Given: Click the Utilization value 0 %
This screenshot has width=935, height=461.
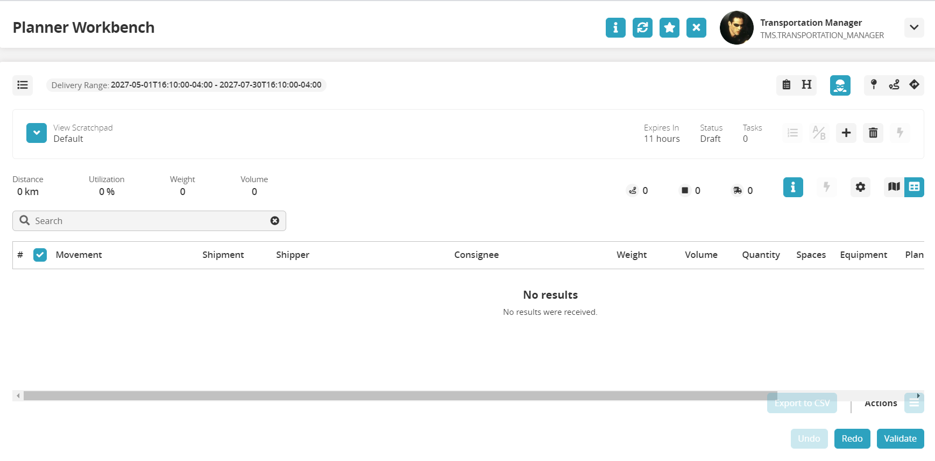Looking at the screenshot, I should pyautogui.click(x=107, y=192).
